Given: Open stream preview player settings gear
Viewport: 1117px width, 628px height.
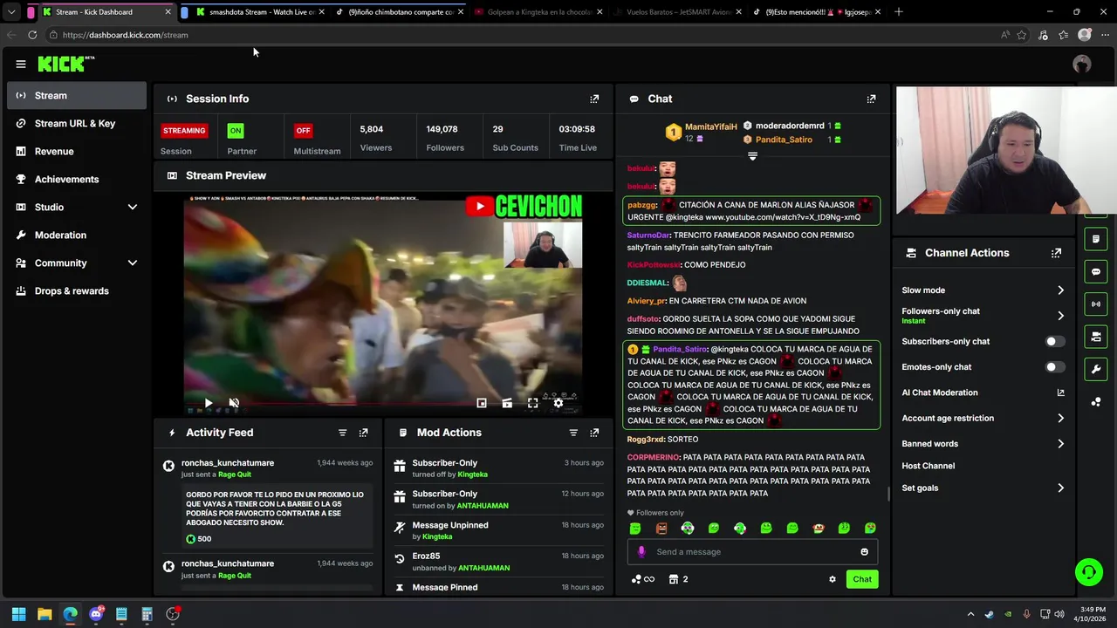Looking at the screenshot, I should 558,403.
